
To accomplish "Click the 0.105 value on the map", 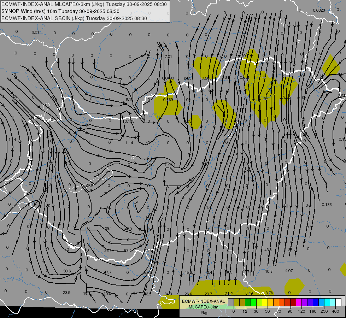I will pos(130,121).
